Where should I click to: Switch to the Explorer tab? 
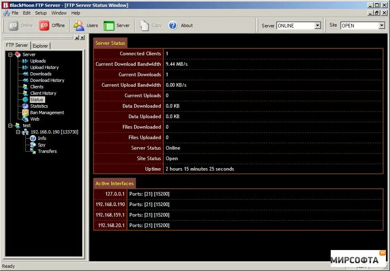40,46
